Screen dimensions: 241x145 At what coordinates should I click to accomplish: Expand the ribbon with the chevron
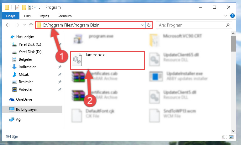click(x=225, y=16)
